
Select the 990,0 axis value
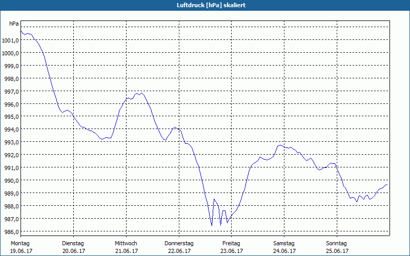click(11, 181)
